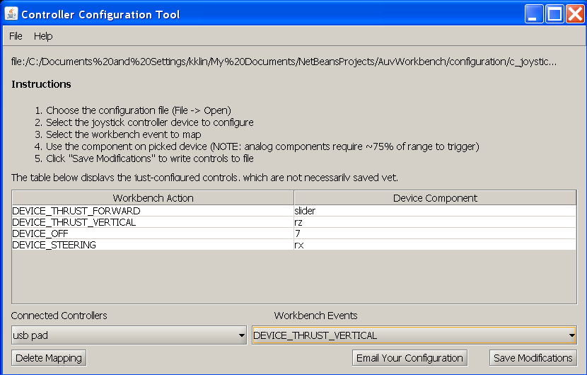Select the DEVICE_STEERING table row
Image resolution: width=587 pixels, height=375 pixels.
coord(294,245)
